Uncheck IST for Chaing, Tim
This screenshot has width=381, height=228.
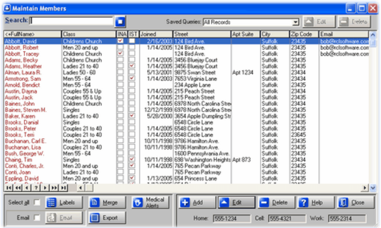pos(132,159)
